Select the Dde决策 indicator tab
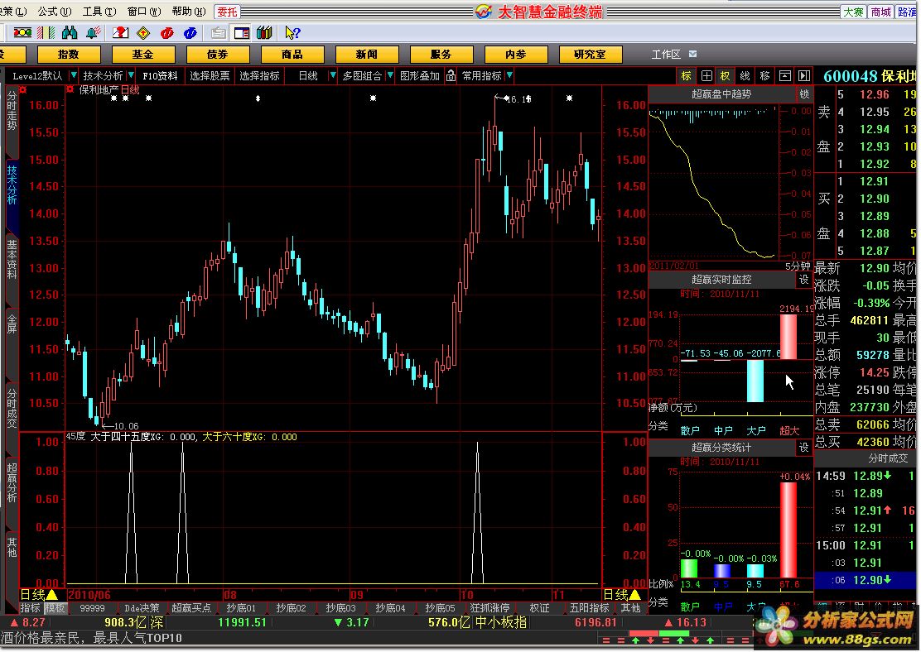Image resolution: width=921 pixels, height=652 pixels. coord(142,608)
